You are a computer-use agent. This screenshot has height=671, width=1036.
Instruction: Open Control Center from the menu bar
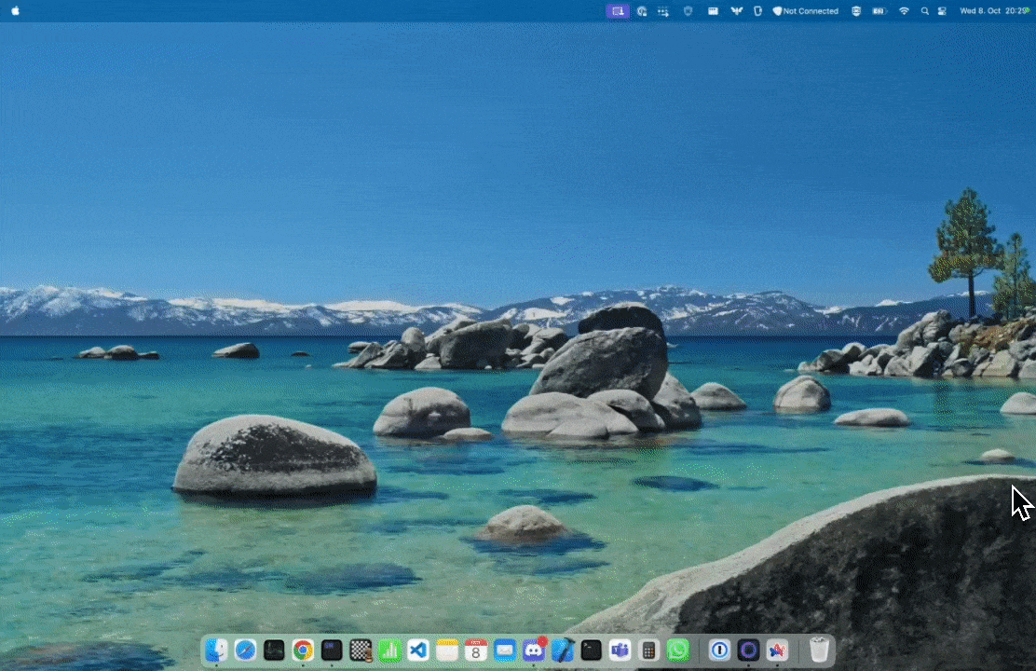coord(942,11)
